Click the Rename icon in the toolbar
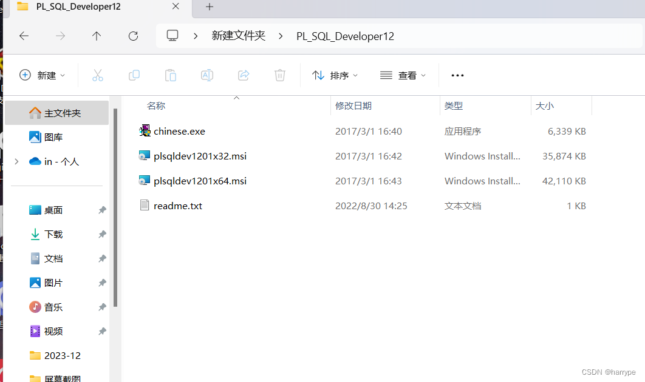645x382 pixels. coord(206,75)
